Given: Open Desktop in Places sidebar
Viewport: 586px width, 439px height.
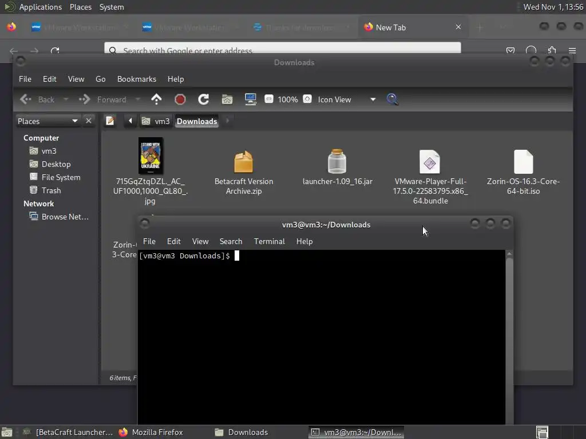Looking at the screenshot, I should coord(56,164).
